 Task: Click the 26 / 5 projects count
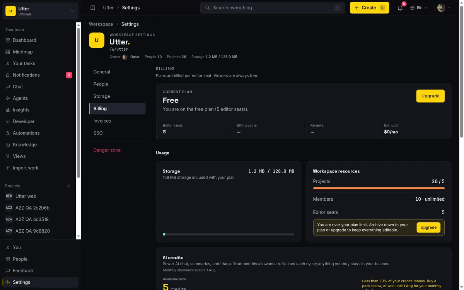click(x=438, y=181)
